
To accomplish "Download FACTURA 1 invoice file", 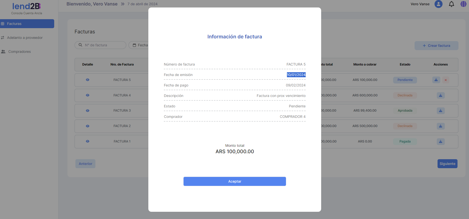I will point(441,142).
